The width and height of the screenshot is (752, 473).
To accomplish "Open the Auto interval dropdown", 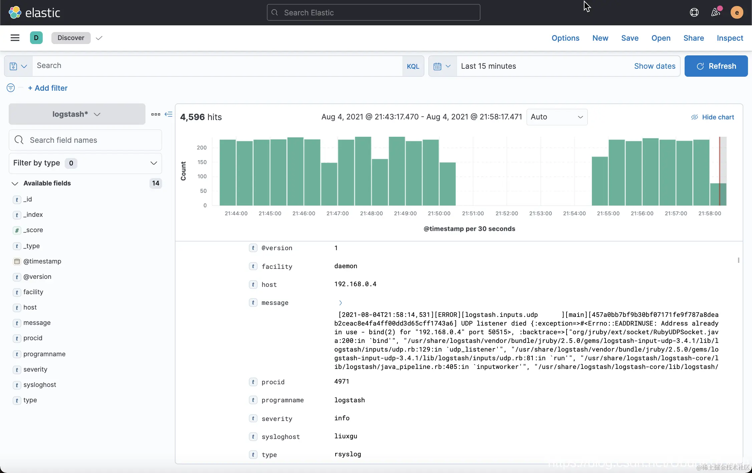I will tap(556, 117).
